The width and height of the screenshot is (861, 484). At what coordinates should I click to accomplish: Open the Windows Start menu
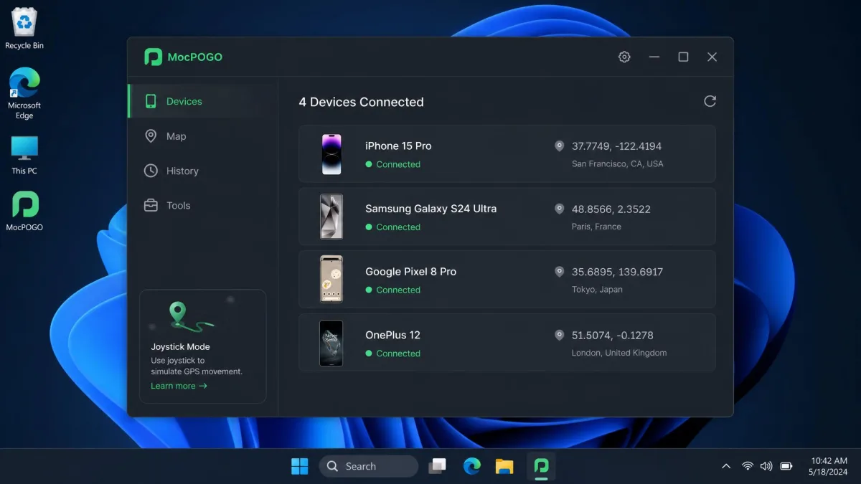300,466
